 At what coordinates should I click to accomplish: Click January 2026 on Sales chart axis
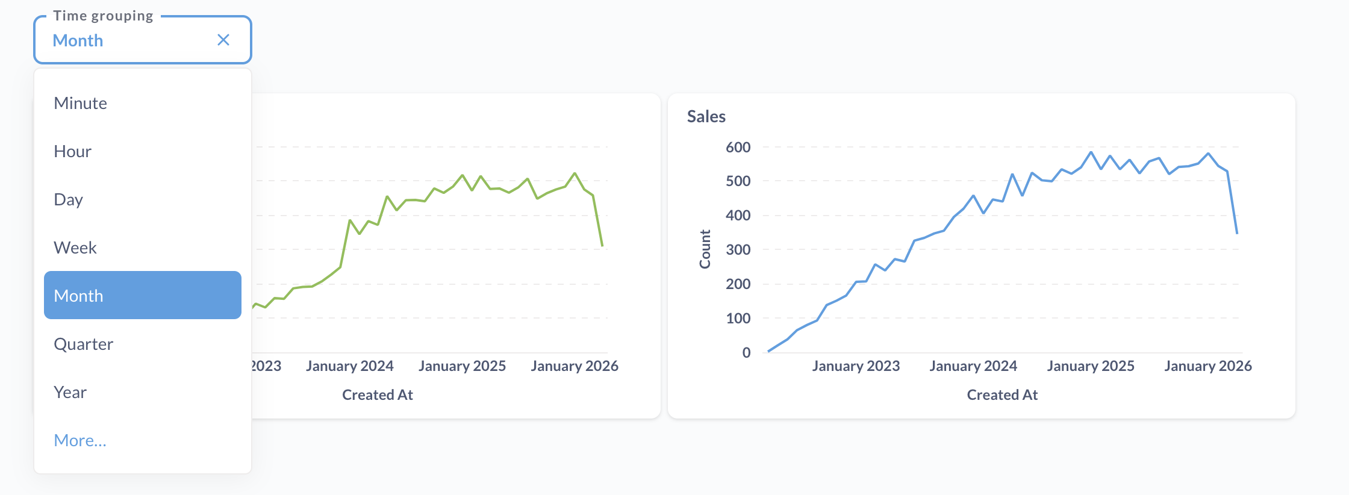1208,366
